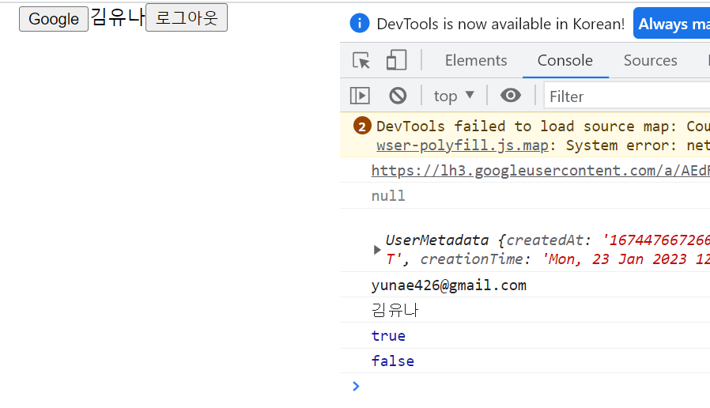Select the 'null' console log line
Viewport: 710px width, 408px height.
(388, 195)
